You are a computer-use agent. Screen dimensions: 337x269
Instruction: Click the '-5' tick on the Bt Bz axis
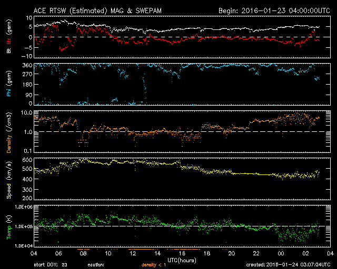28,47
